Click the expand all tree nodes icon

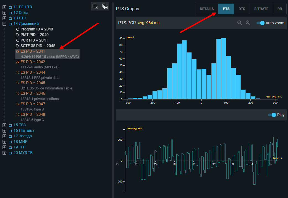tap(95, 6)
